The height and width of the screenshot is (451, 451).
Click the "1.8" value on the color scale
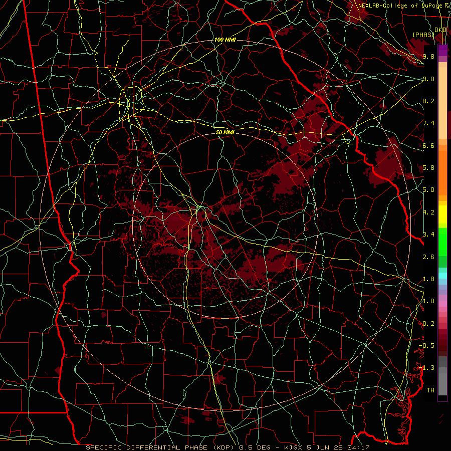pos(428,279)
